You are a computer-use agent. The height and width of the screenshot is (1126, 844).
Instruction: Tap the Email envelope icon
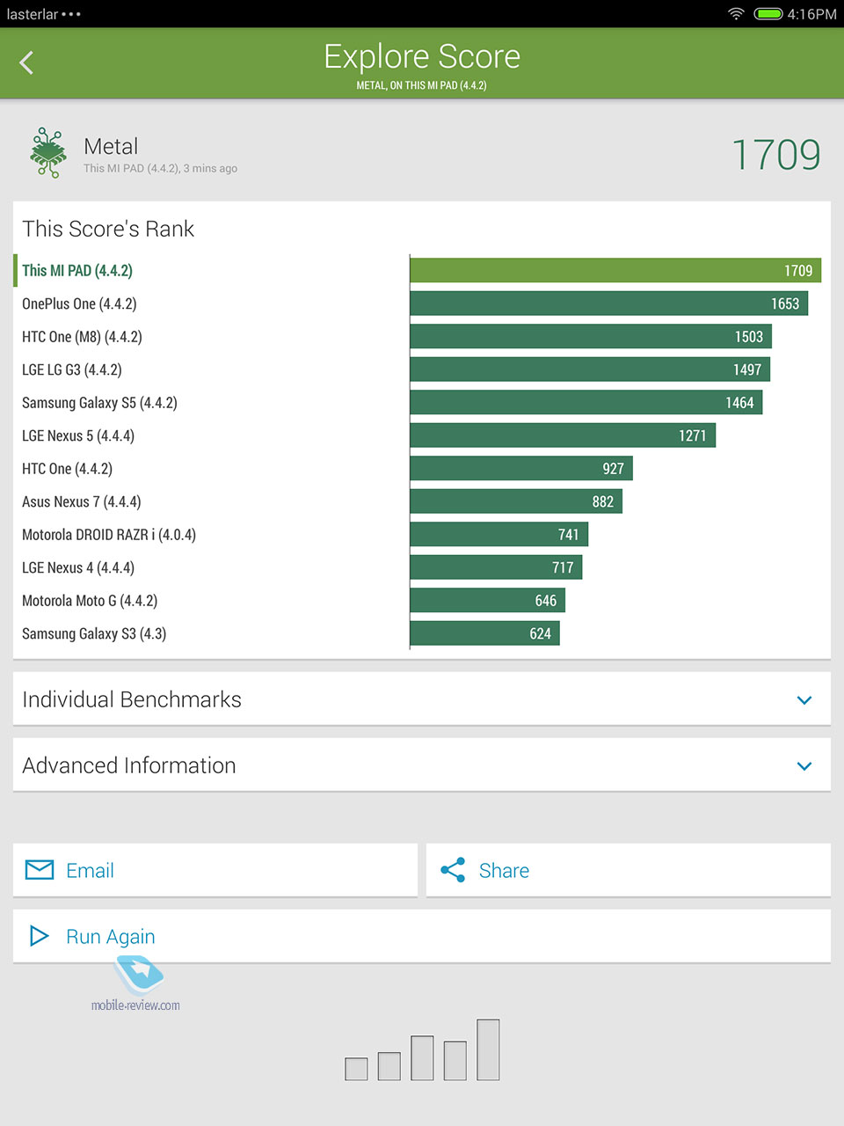tap(40, 870)
